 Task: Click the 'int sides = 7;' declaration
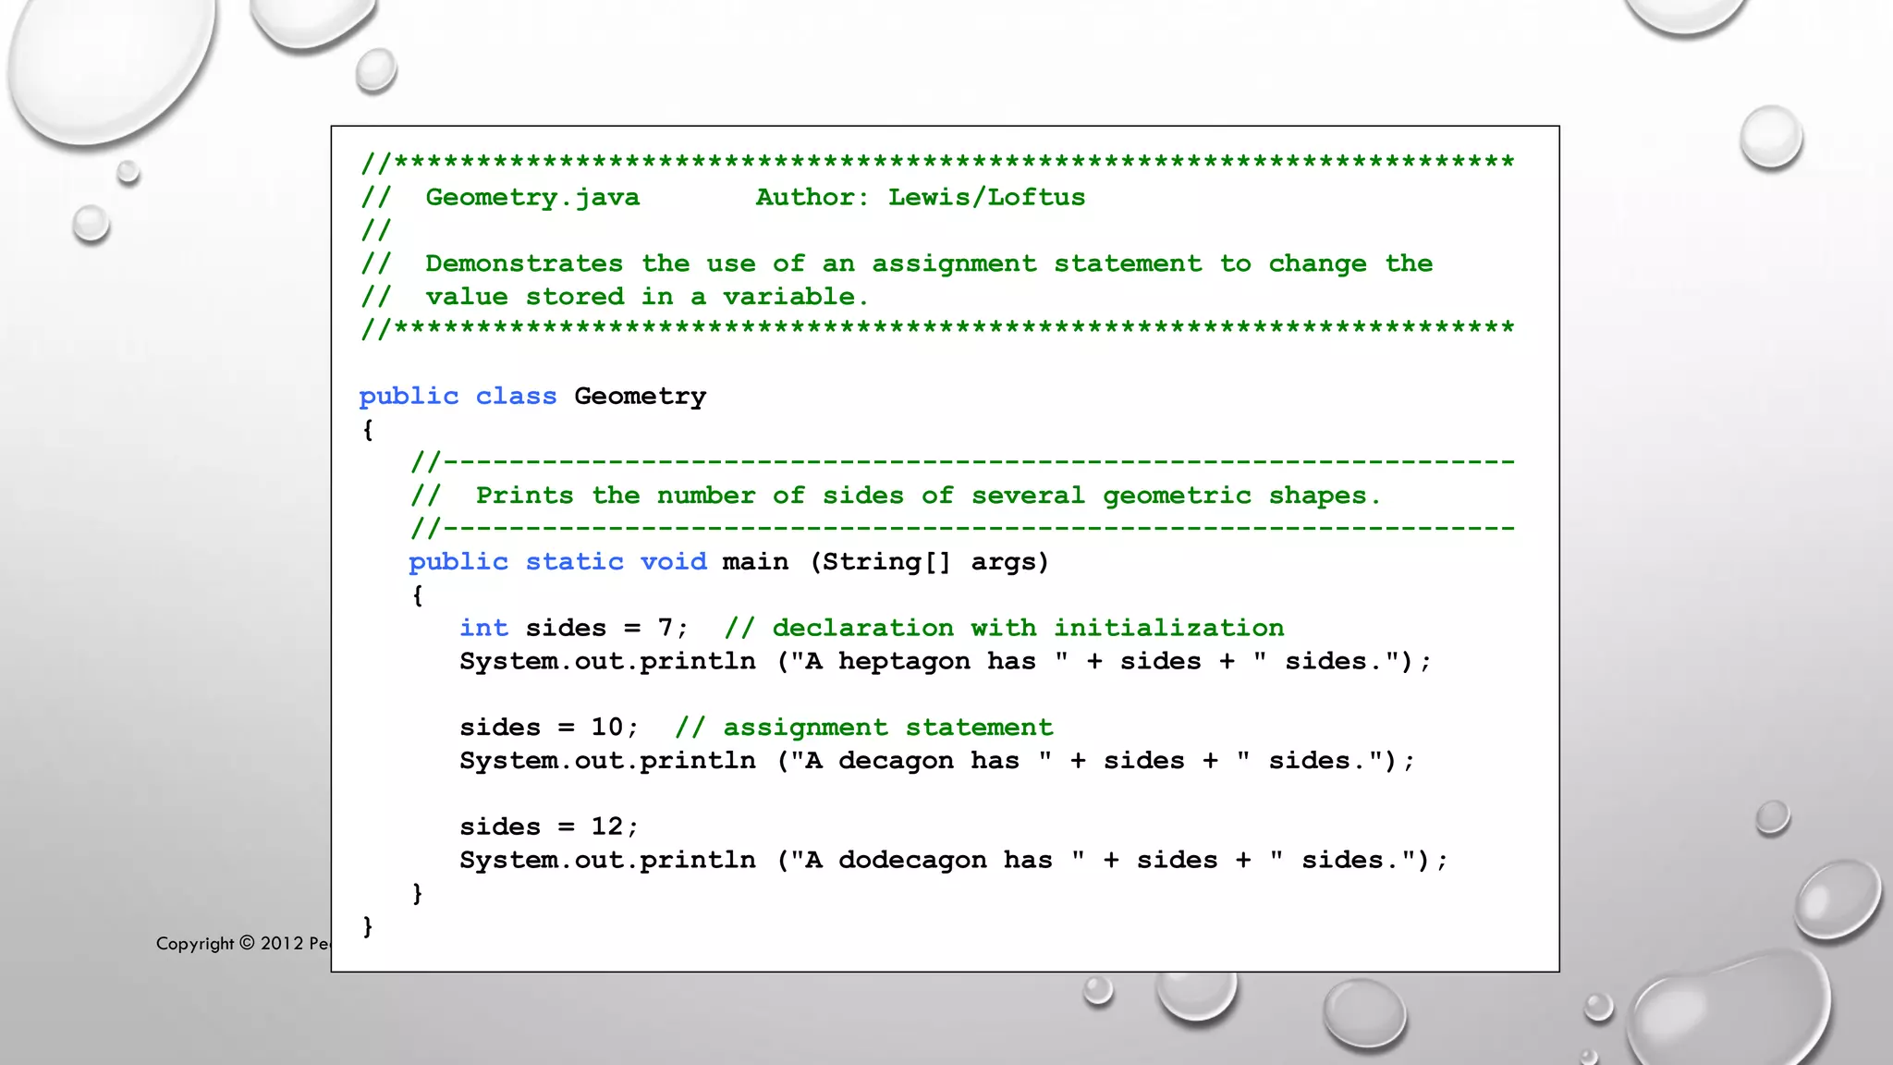(574, 629)
